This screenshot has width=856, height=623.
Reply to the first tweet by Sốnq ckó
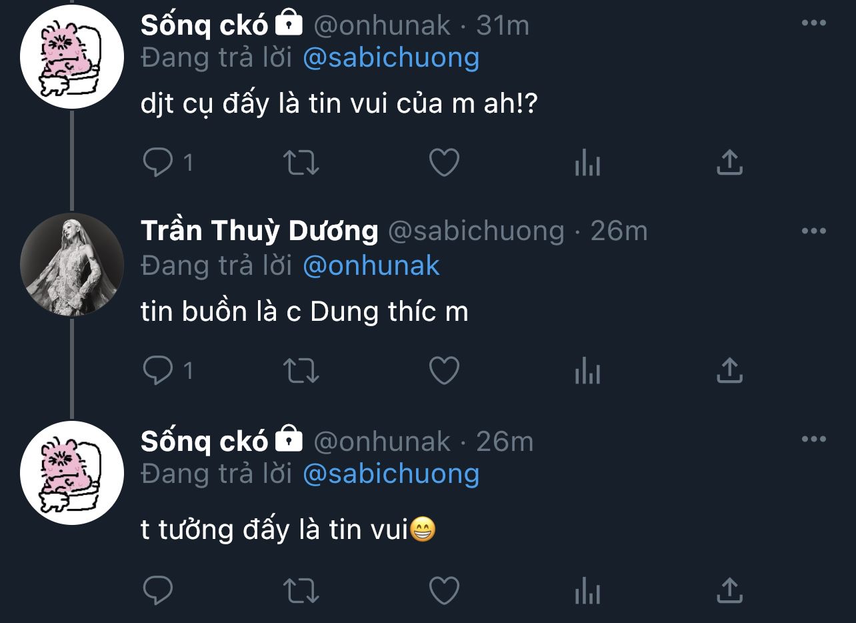[x=158, y=162]
